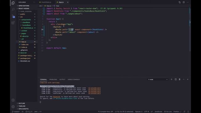201x113 pixels.
Task: Select the App.js editor tab
Action: [61, 2]
